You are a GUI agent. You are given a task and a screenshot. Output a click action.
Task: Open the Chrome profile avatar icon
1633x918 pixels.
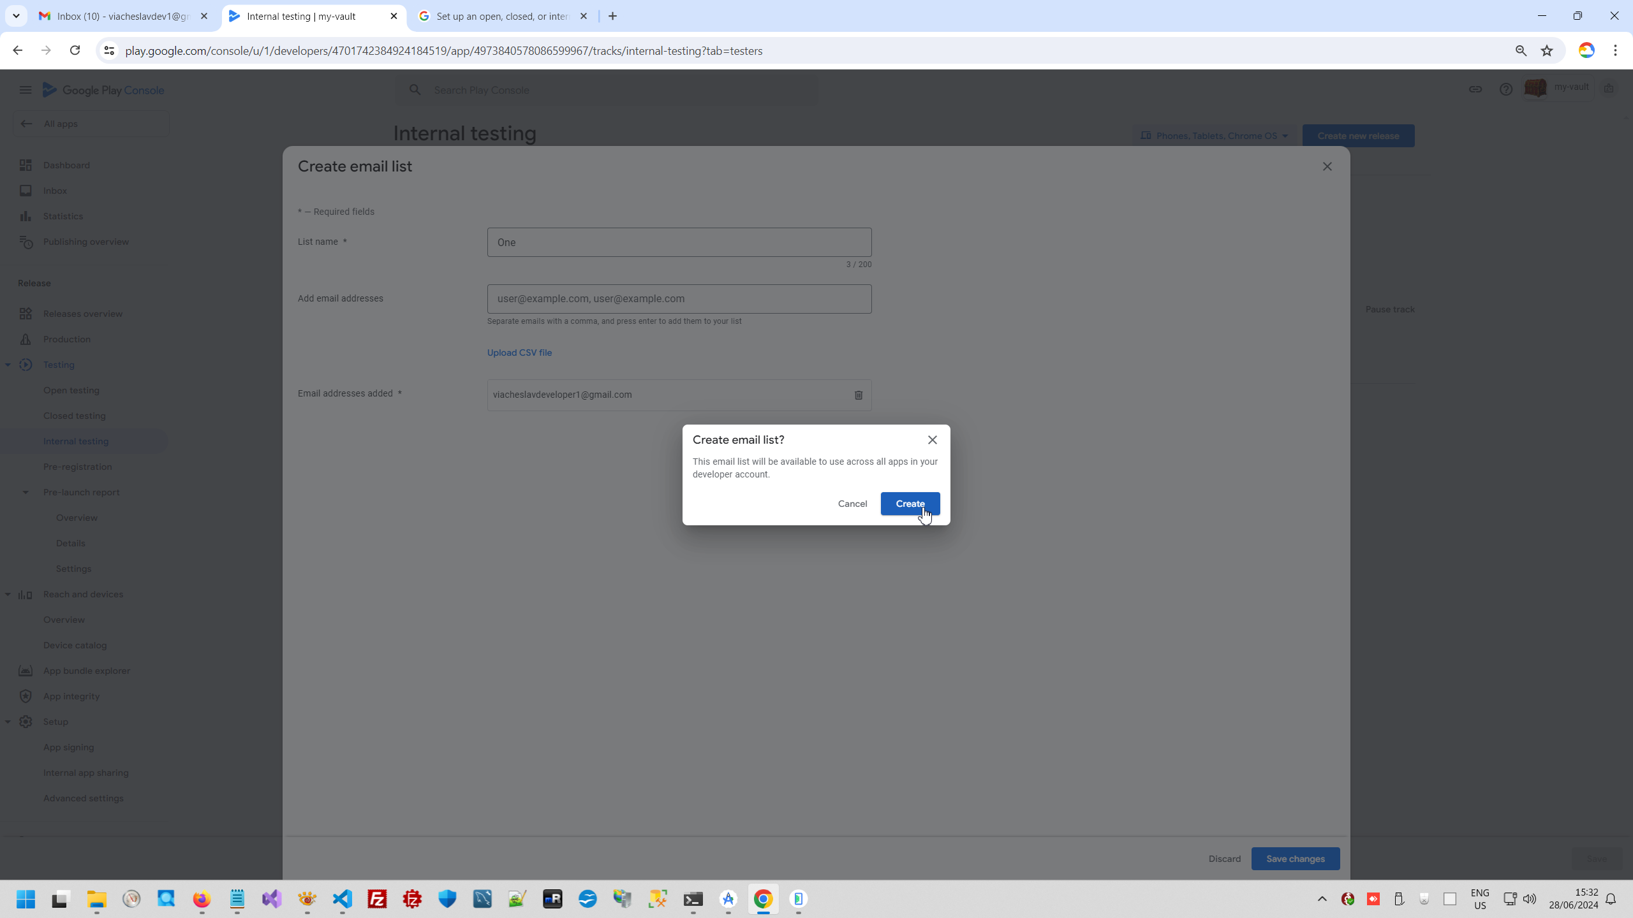(1586, 51)
